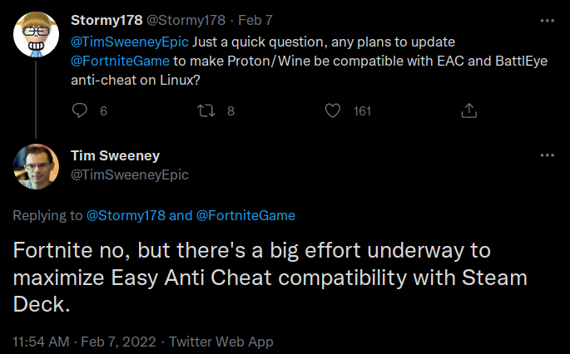
Task: Open the @TimSweeneyEpic handle under Tim Sweeney
Action: 130,175
